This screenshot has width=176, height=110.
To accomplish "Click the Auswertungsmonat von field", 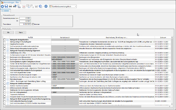I will click(x=25, y=18).
